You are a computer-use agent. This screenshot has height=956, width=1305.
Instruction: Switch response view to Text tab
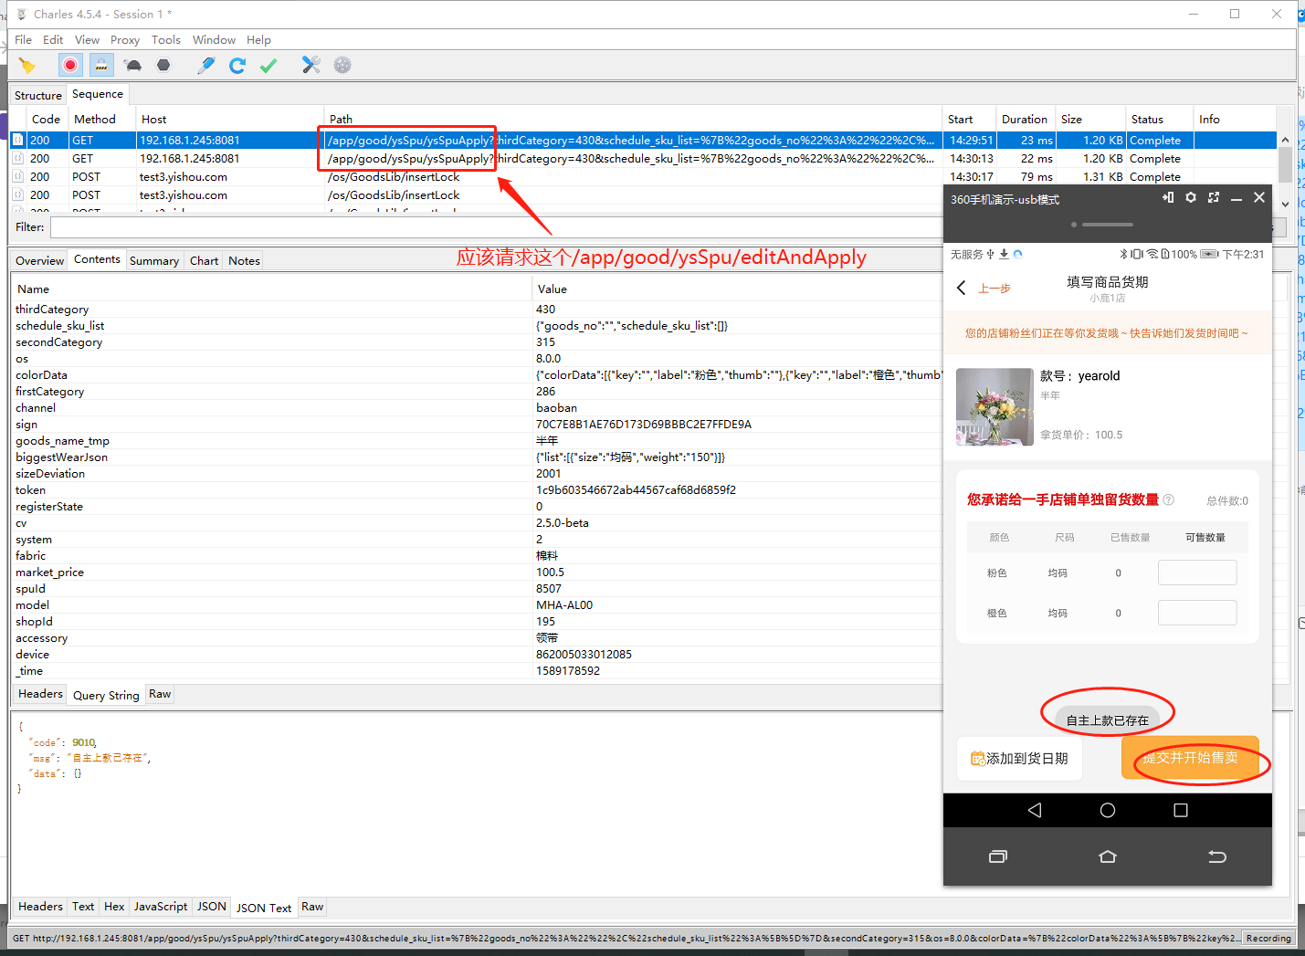[83, 907]
